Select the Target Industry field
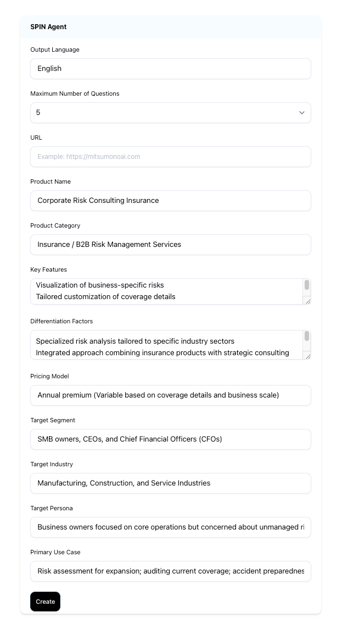This screenshot has height=634, width=359. (170, 483)
